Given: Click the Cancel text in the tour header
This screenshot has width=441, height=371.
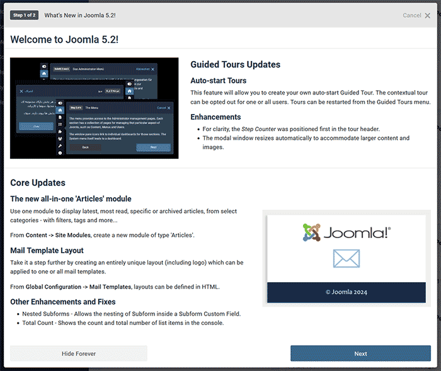Looking at the screenshot, I should pyautogui.click(x=412, y=16).
